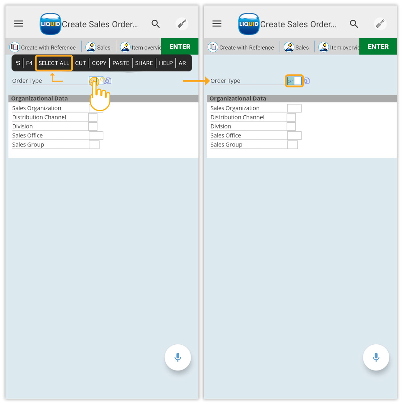402x404 pixels.
Task: Choose CUT in context menu
Action: coord(80,63)
